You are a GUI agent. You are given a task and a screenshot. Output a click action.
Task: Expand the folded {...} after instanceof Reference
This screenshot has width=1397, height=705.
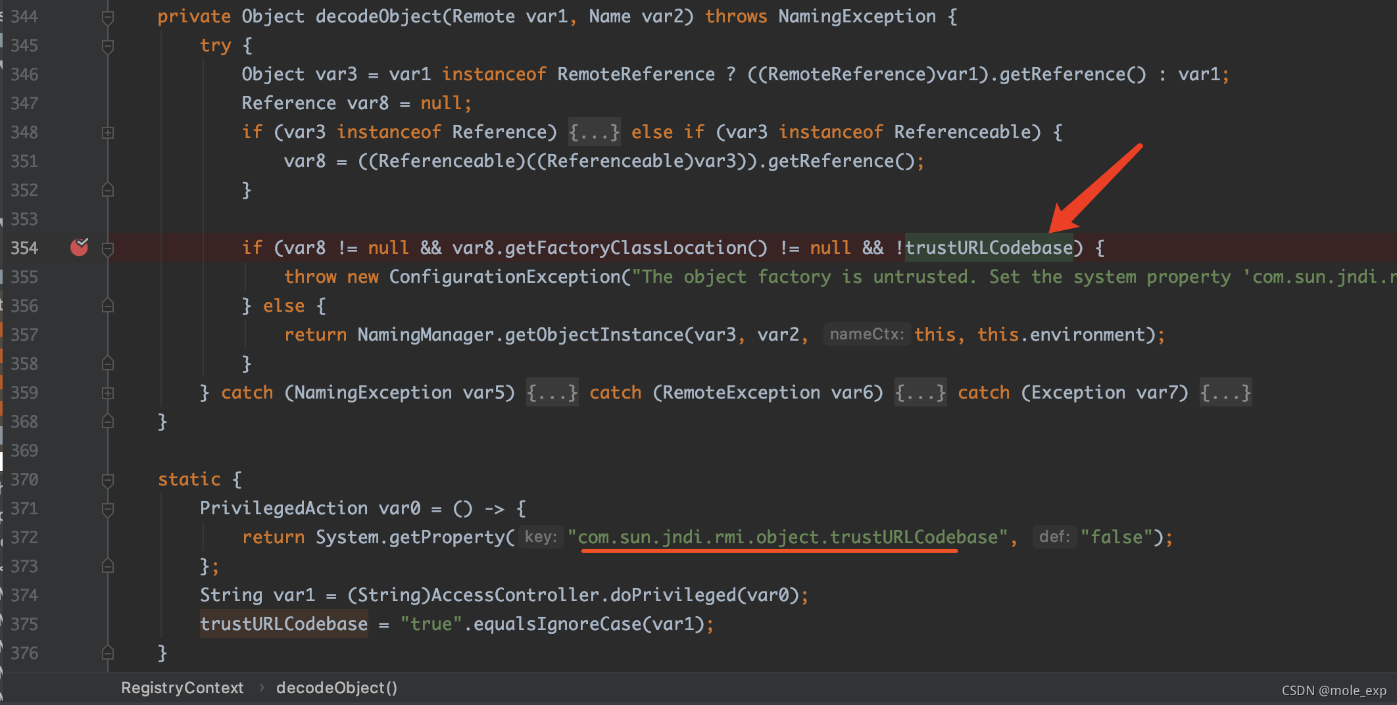coord(594,132)
